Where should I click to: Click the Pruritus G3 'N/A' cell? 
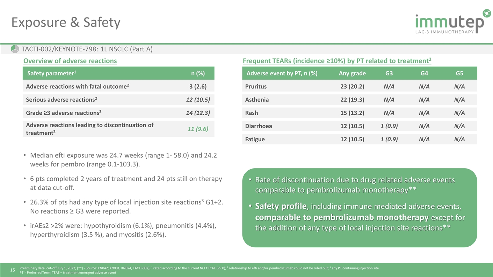(389, 87)
